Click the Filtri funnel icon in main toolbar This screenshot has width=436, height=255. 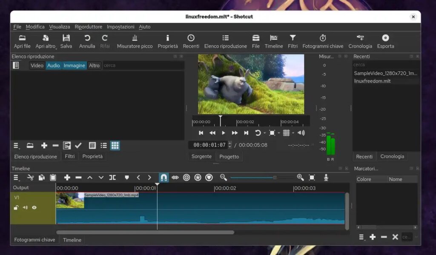point(293,38)
